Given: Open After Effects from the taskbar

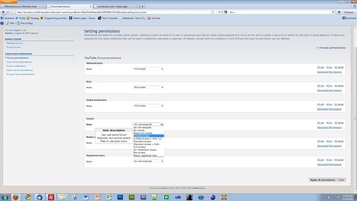Looking at the screenshot, I should 143,197.
